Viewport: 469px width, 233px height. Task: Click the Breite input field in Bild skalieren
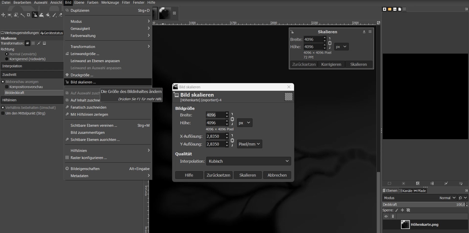[216, 115]
